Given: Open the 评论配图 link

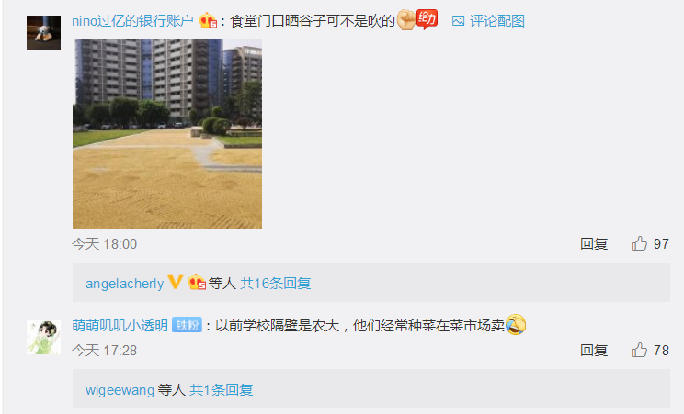Looking at the screenshot, I should 496,20.
